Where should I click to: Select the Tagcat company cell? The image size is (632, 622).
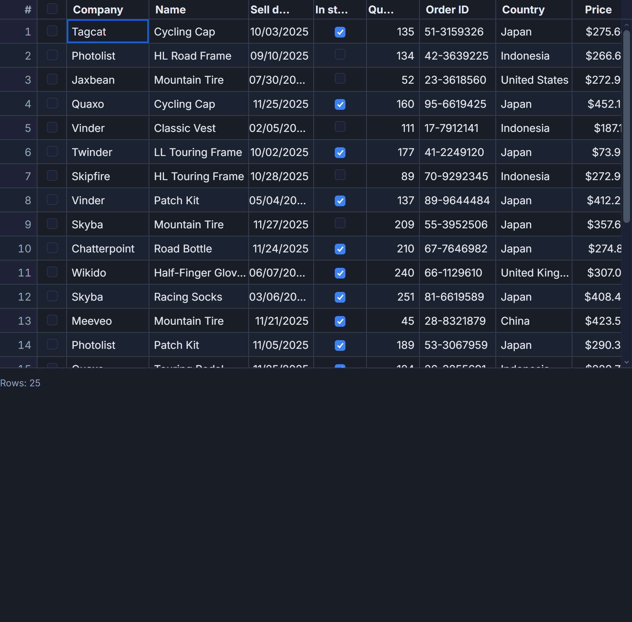click(x=108, y=31)
